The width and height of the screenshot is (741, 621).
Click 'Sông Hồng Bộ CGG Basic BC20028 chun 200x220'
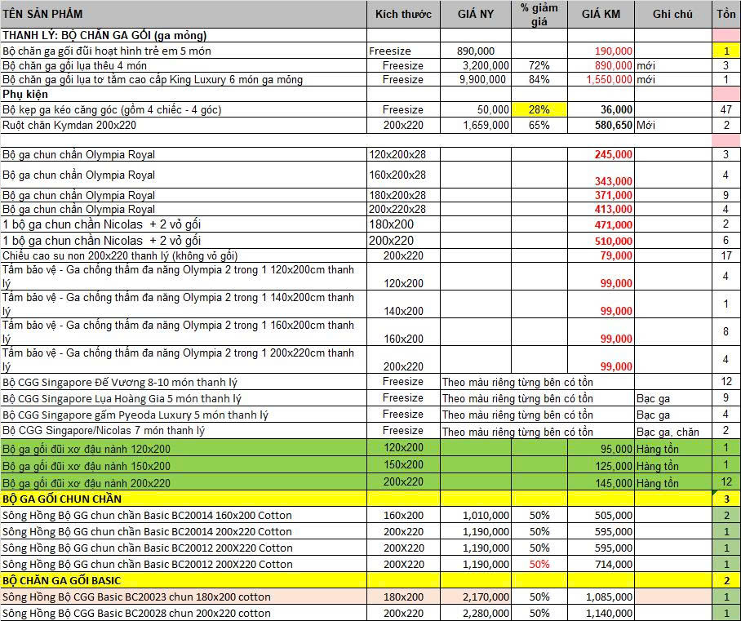[184, 613]
